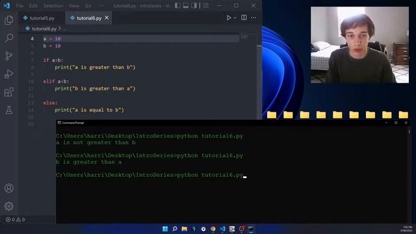Toggle the bottom panel layout icon
Screen dimensions: 416x234
click(186, 5)
